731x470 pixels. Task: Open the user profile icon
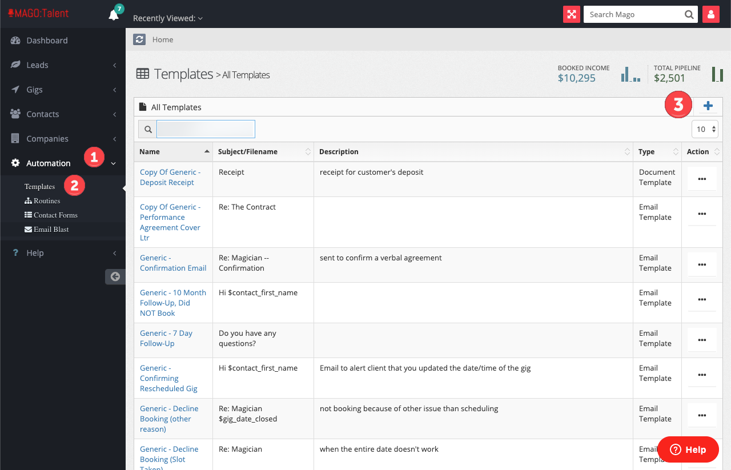(x=710, y=14)
